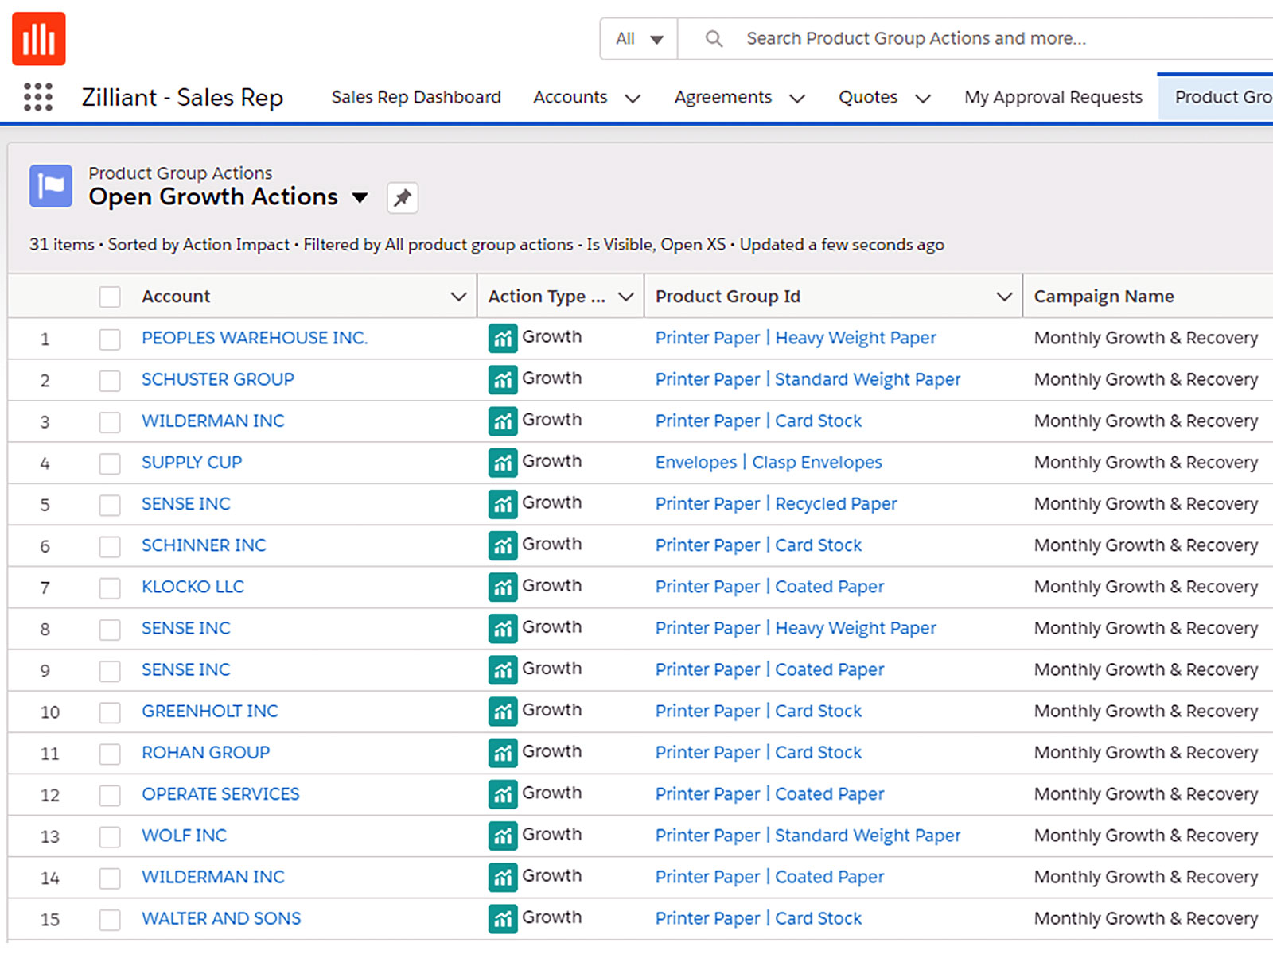Image resolution: width=1273 pixels, height=954 pixels.
Task: Open Action Type column header chevron menu
Action: pyautogui.click(x=626, y=297)
